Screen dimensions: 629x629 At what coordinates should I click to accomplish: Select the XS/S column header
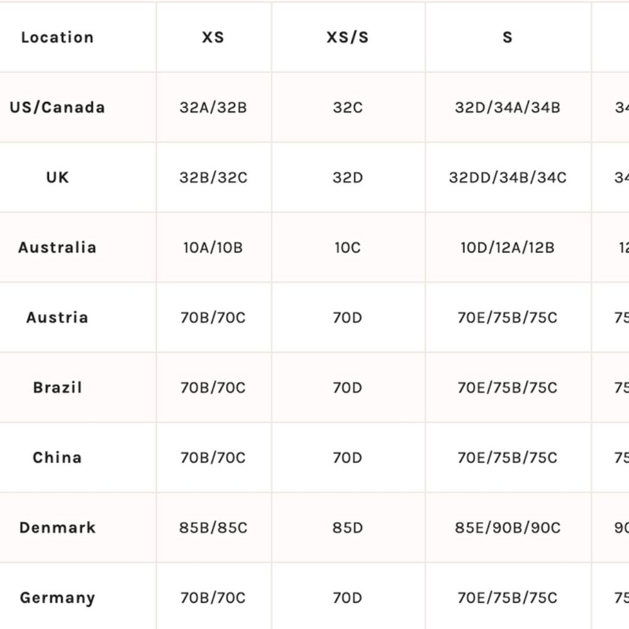pos(348,37)
